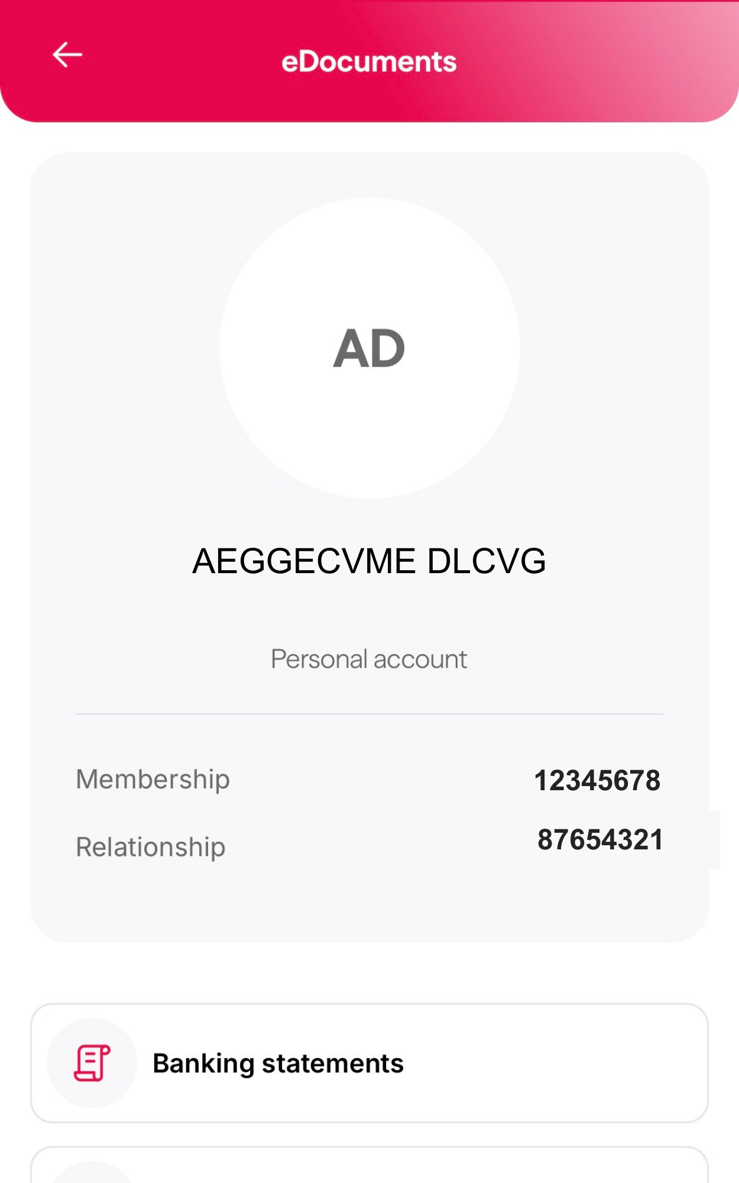Click the white gap above Banking statements card
This screenshot has height=1183, width=739.
click(x=369, y=973)
